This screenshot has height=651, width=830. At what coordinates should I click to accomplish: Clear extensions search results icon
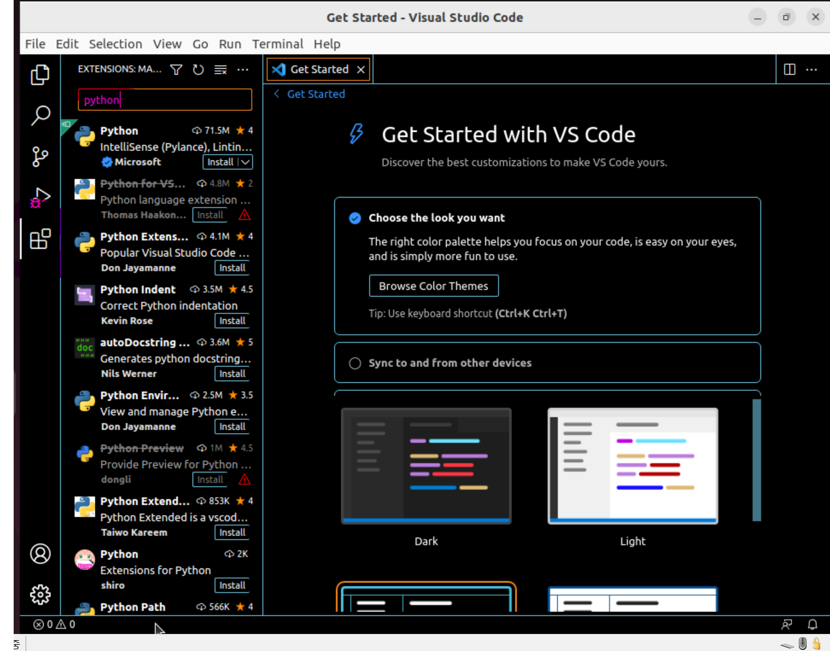(220, 69)
